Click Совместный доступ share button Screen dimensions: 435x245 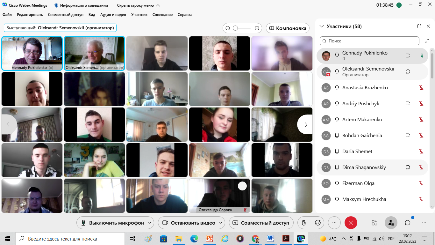(261, 223)
